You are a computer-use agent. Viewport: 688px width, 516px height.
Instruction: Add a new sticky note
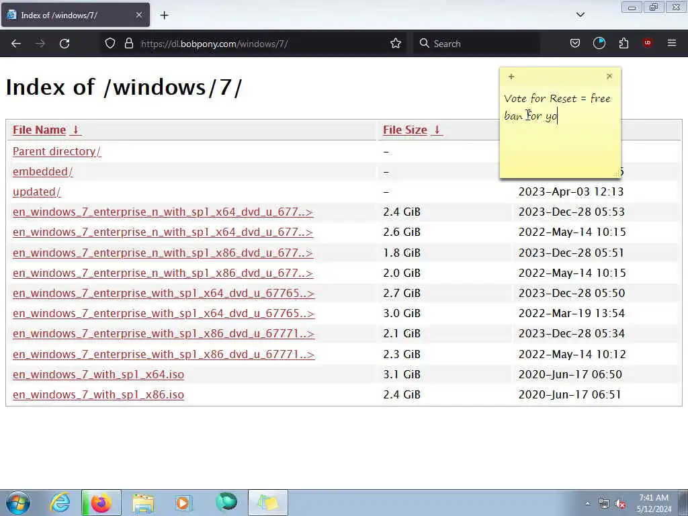click(511, 77)
